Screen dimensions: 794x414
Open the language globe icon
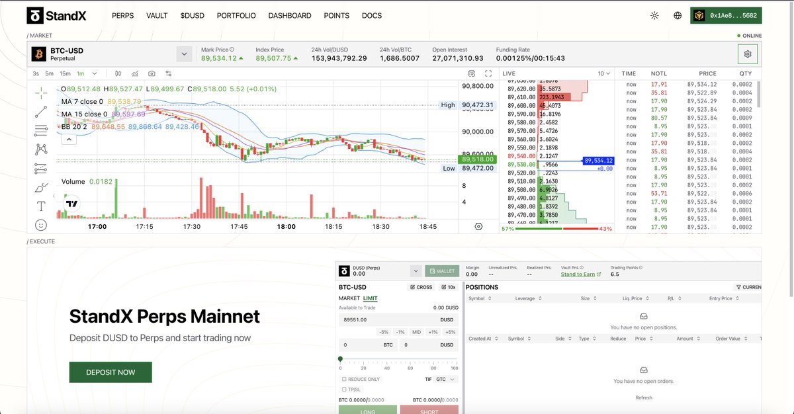coord(678,15)
